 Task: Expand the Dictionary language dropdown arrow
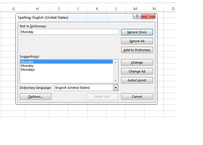click(x=116, y=88)
